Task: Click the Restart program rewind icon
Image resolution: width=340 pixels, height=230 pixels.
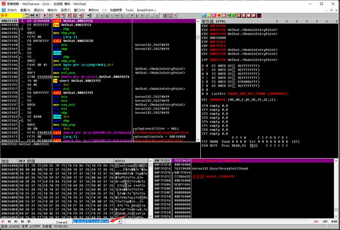Action: click(x=32, y=15)
